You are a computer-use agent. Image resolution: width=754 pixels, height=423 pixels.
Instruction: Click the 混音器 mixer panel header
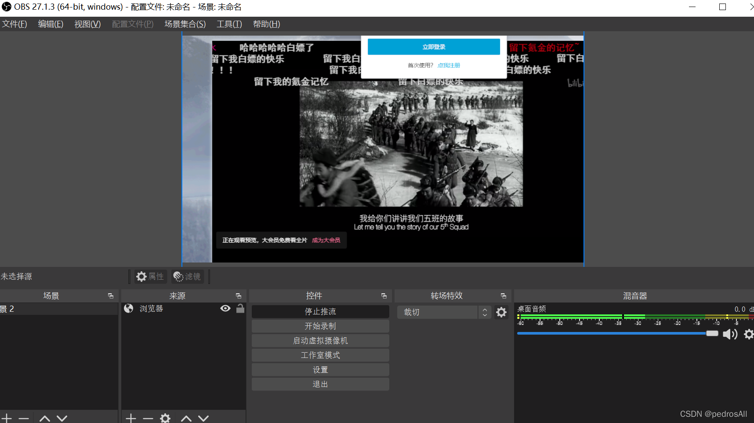click(634, 296)
